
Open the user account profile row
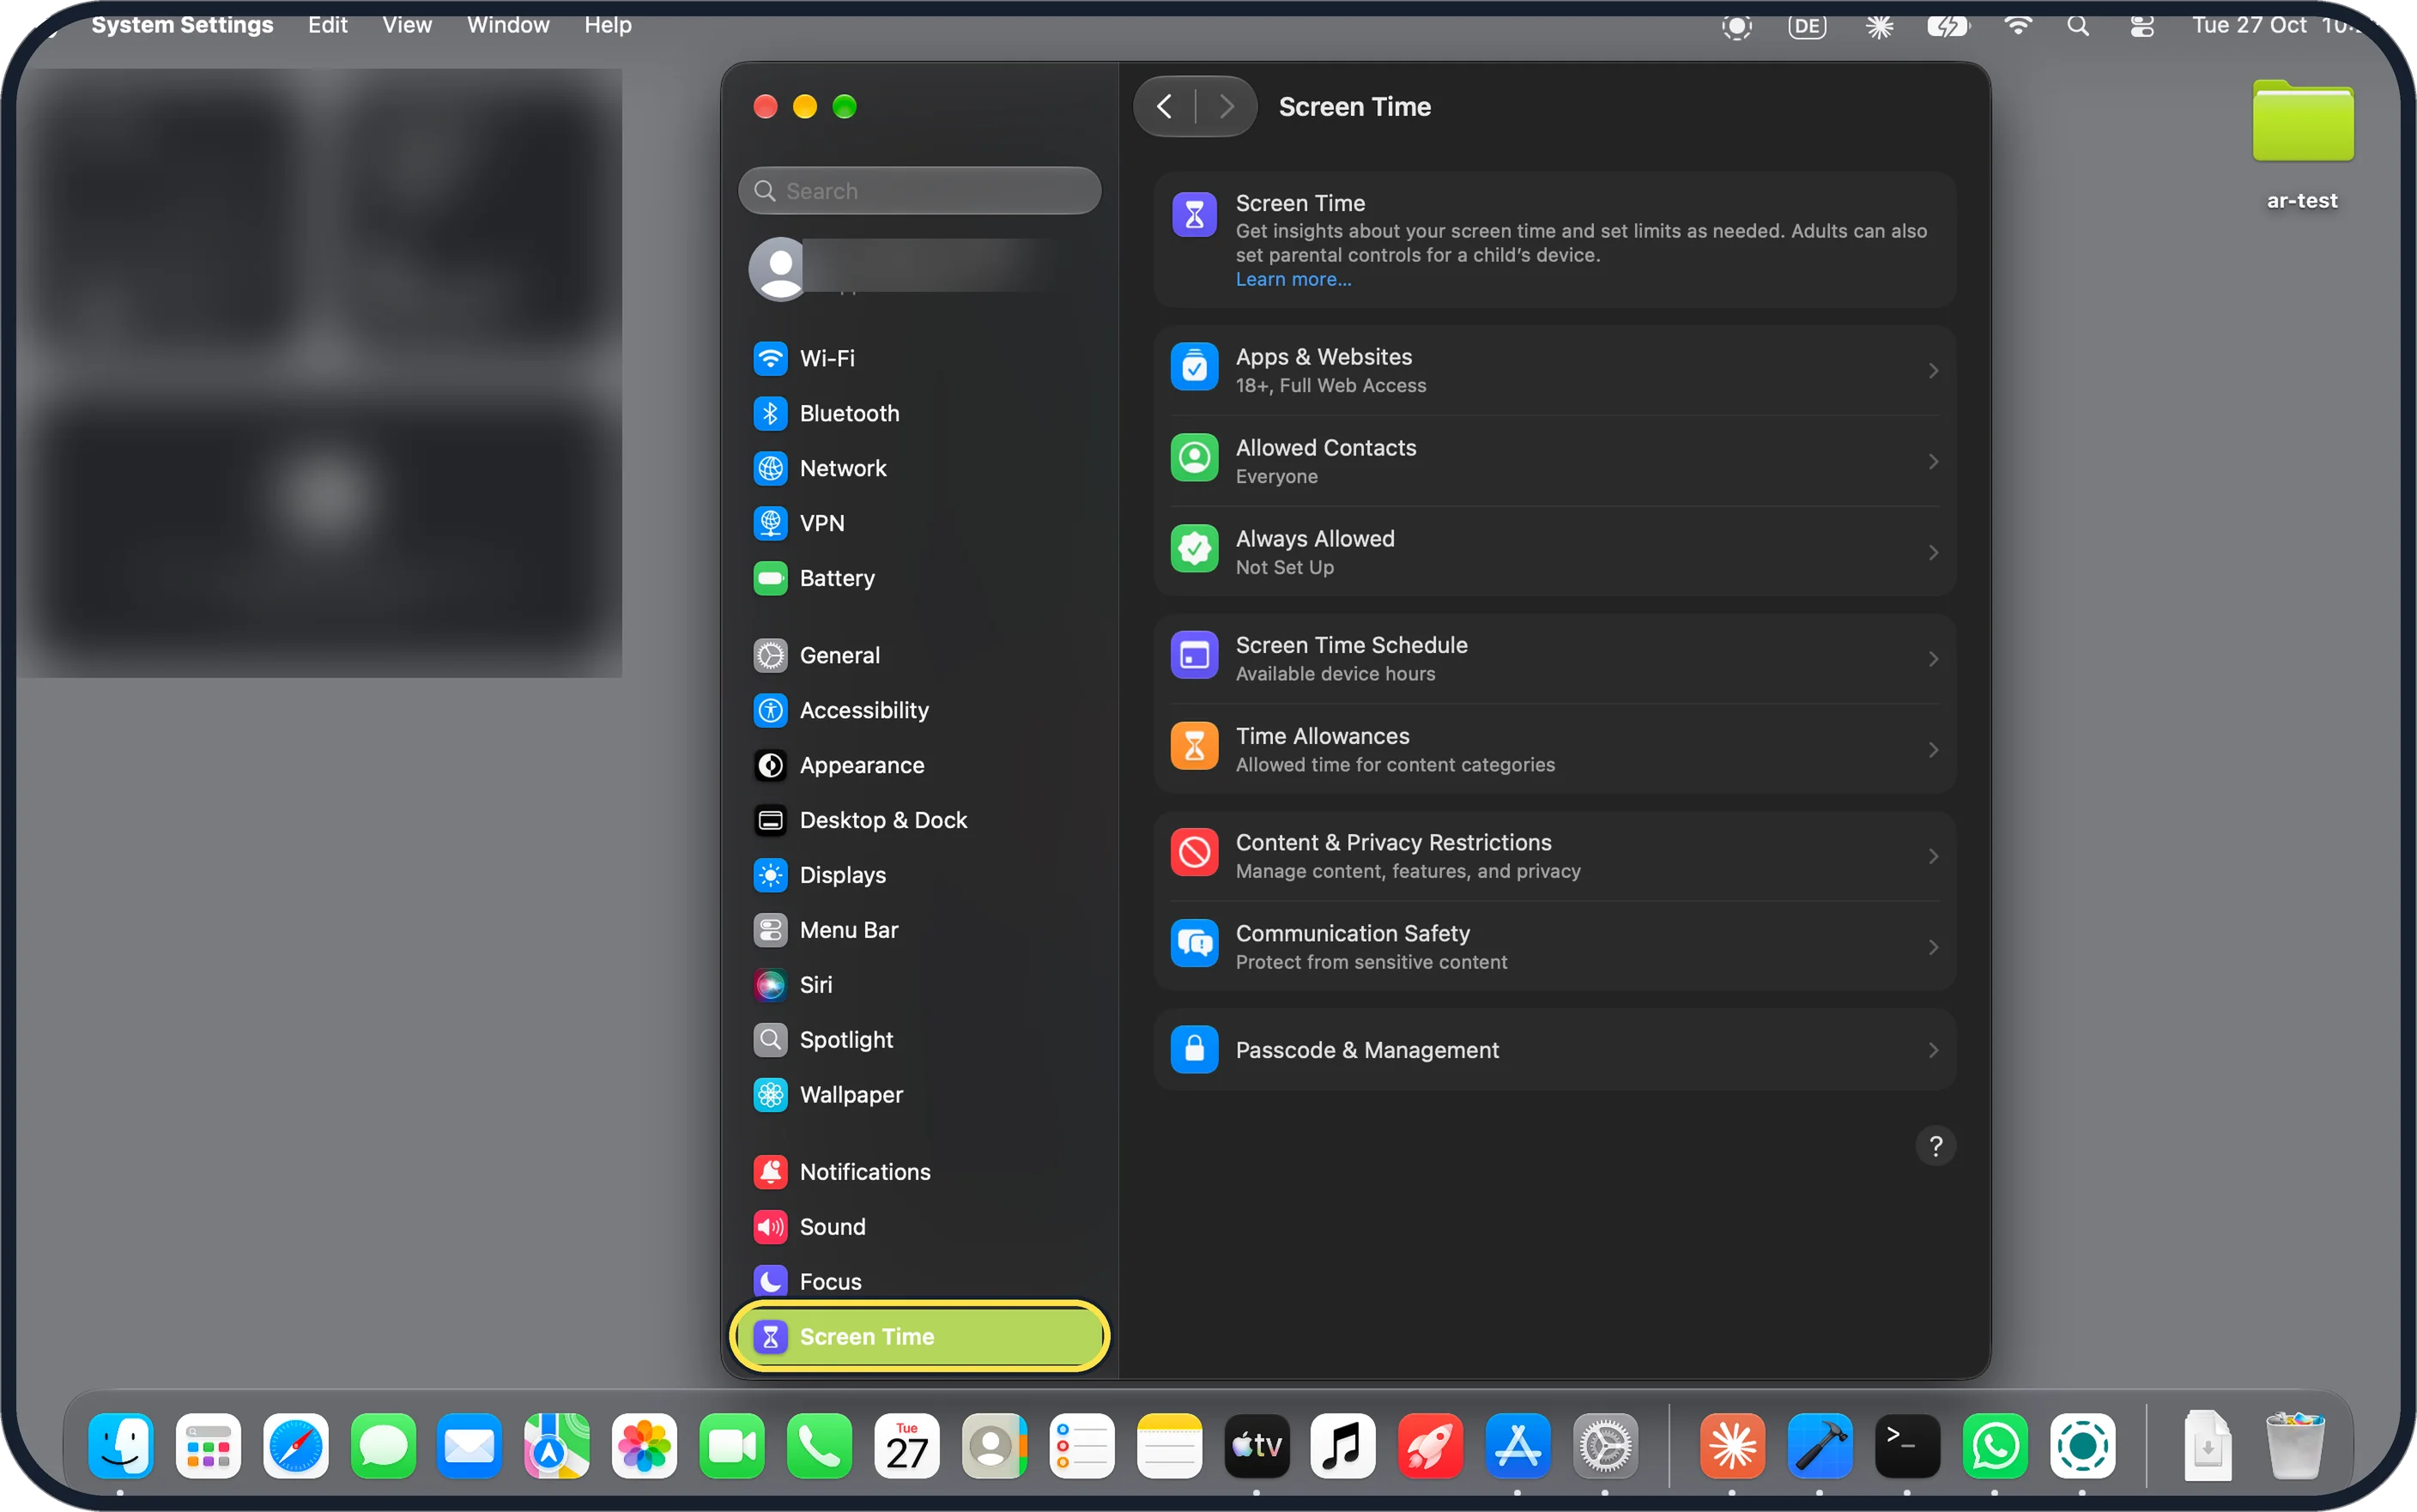click(918, 268)
